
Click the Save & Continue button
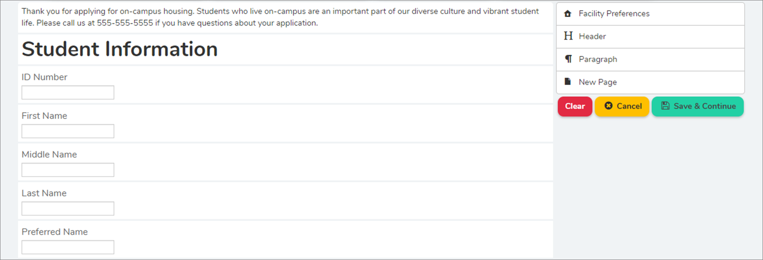[x=698, y=107]
